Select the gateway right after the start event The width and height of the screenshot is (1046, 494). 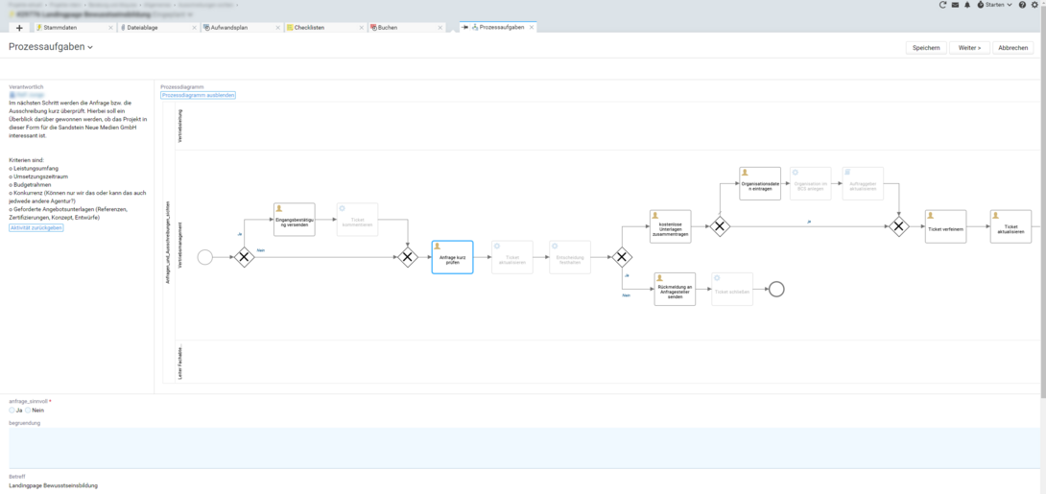coord(244,257)
